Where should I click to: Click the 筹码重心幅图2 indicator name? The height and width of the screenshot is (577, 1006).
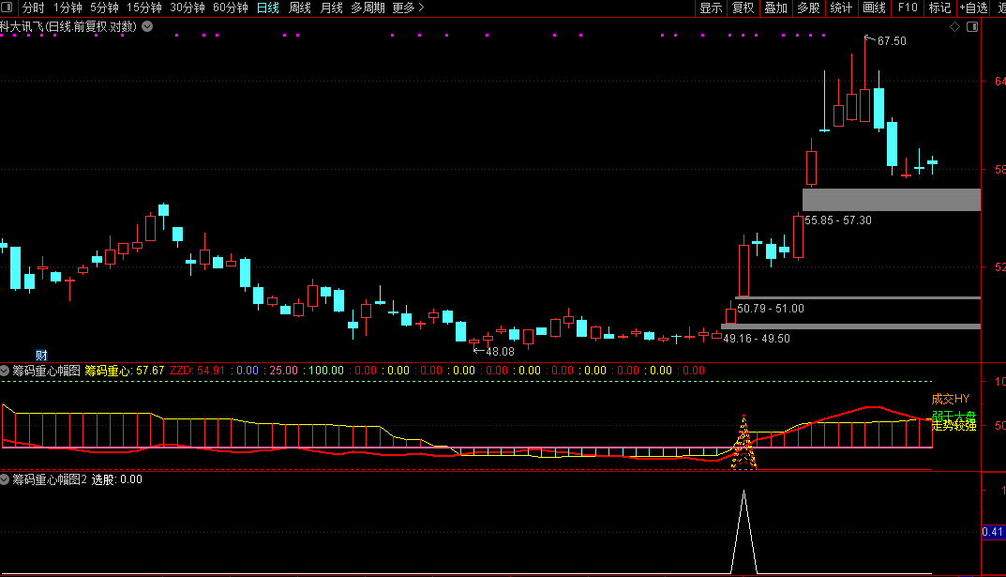[50, 479]
